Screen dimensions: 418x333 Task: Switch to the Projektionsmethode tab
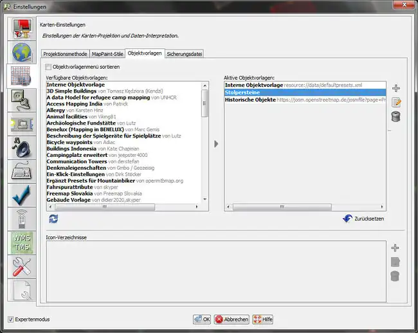[65, 54]
